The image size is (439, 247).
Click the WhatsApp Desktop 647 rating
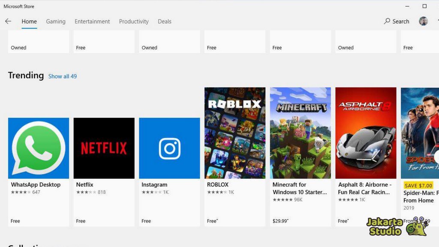pyautogui.click(x=25, y=192)
